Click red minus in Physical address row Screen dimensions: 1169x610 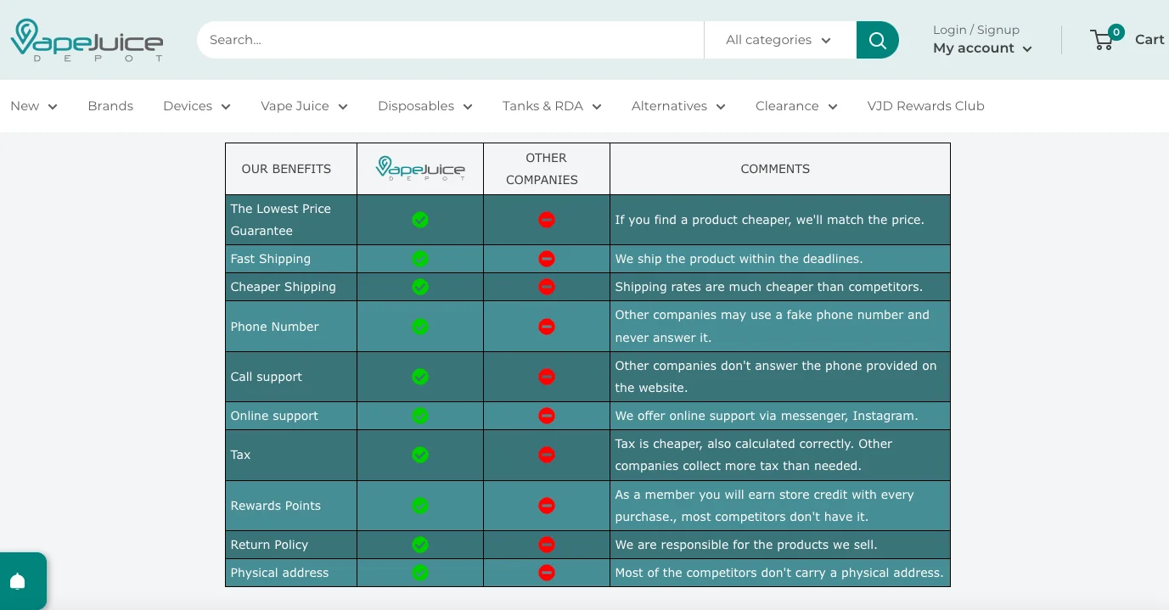pyautogui.click(x=547, y=573)
